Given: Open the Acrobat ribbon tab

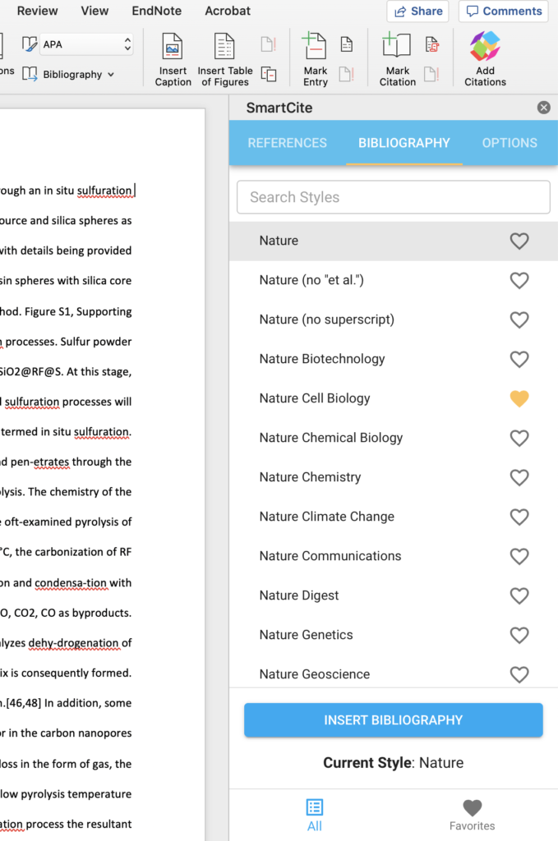Looking at the screenshot, I should coord(228,11).
